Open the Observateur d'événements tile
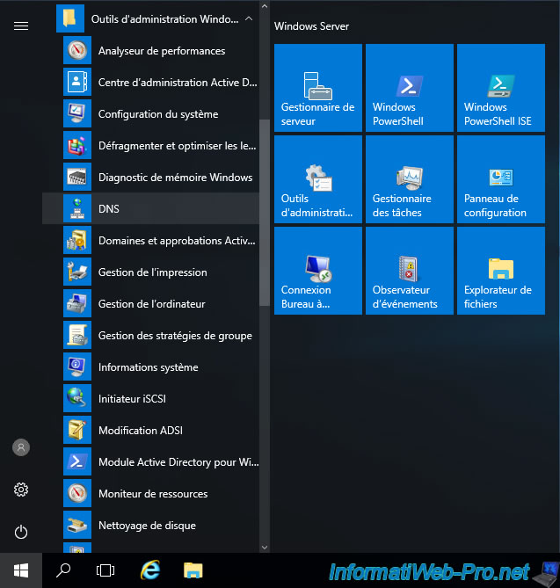Viewport: 560px width, 588px height. [410, 271]
